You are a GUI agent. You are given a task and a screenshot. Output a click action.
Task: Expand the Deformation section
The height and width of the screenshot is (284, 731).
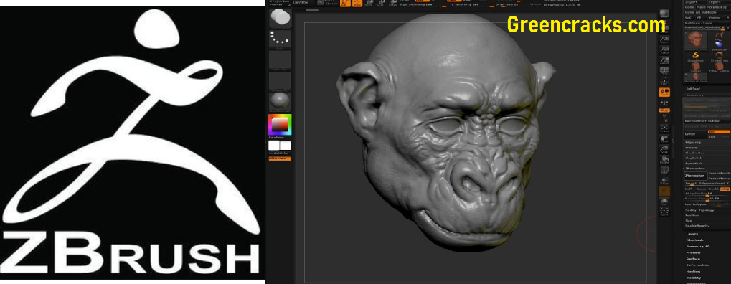pos(697,265)
